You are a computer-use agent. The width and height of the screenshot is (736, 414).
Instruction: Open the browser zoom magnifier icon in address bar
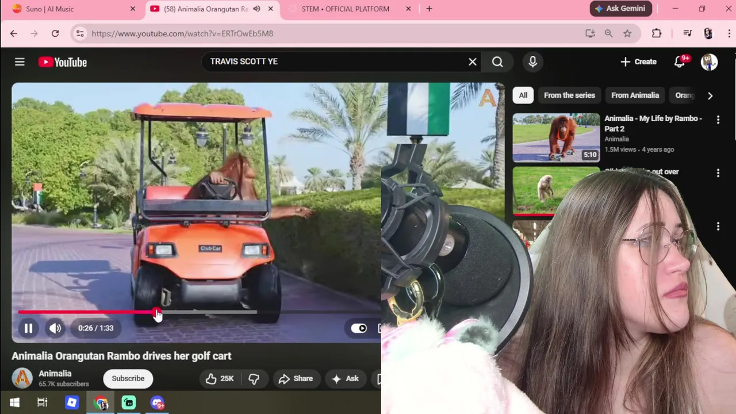pyautogui.click(x=608, y=33)
